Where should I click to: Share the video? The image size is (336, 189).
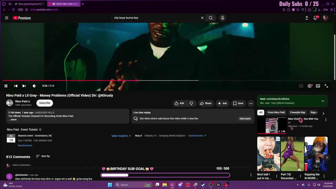(x=206, y=103)
